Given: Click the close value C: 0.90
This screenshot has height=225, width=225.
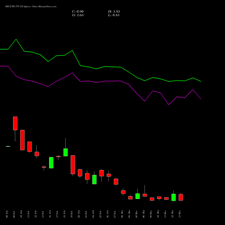Looking at the screenshot, I should [x=78, y=12].
